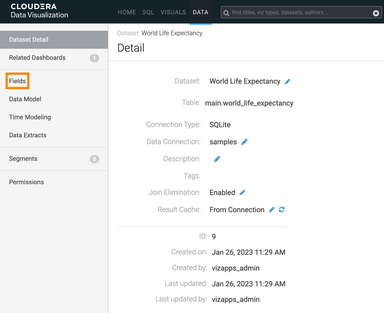This screenshot has width=384, height=313.
Task: Edit the Data Connection pencil icon
Action: coord(244,142)
